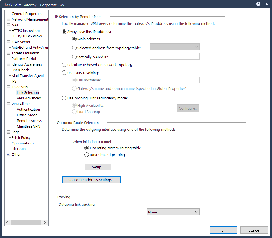Screen dimensions: 272x238
Task: Expand the Identity Awareness tree node
Action: (8, 64)
